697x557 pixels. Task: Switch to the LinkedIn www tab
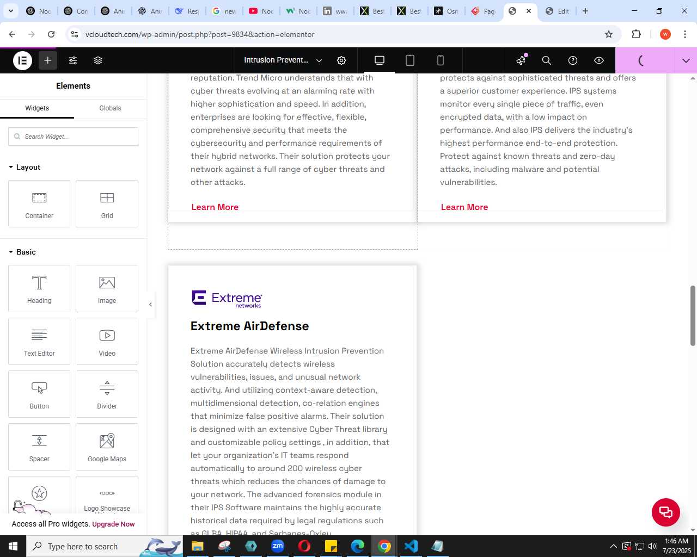point(334,11)
